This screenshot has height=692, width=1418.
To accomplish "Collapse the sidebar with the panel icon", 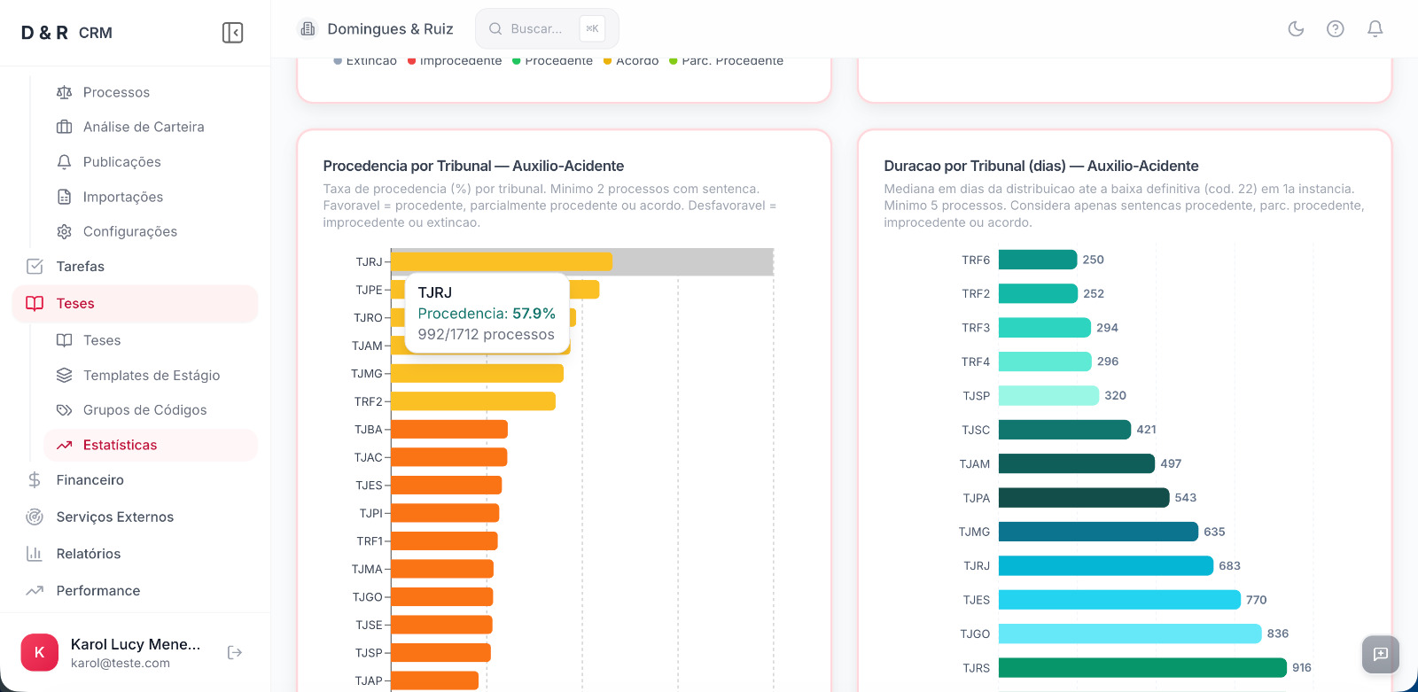I will pos(232,33).
